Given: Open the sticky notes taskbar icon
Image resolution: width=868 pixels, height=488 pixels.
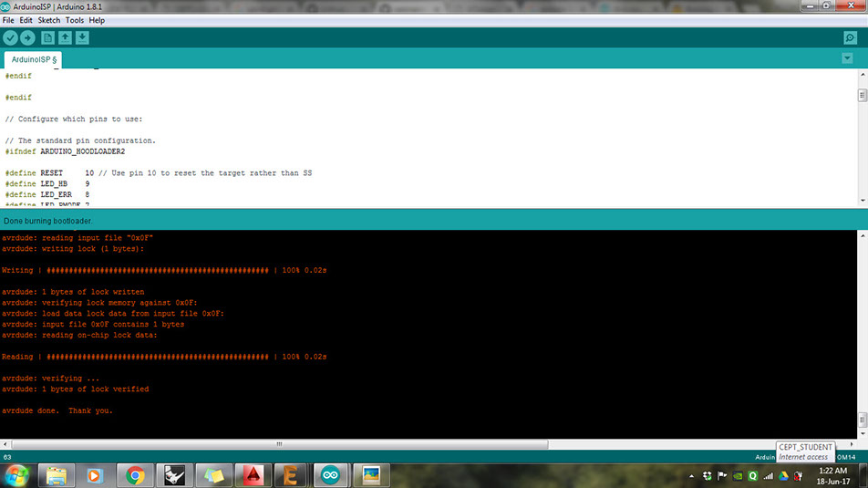Looking at the screenshot, I should tap(213, 475).
